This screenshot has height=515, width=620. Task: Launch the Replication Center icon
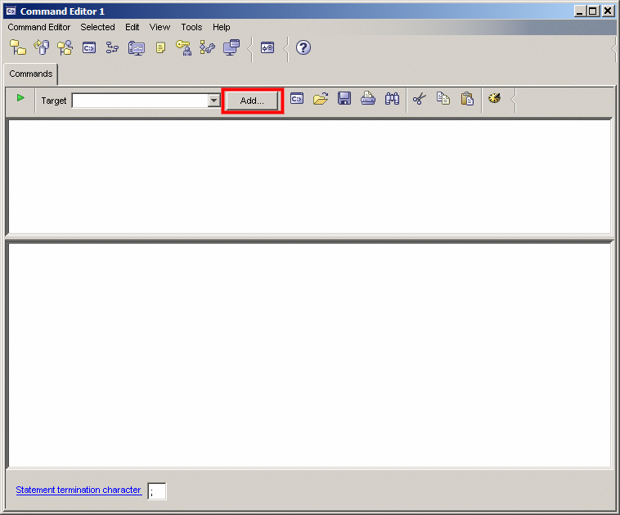pyautogui.click(x=42, y=47)
